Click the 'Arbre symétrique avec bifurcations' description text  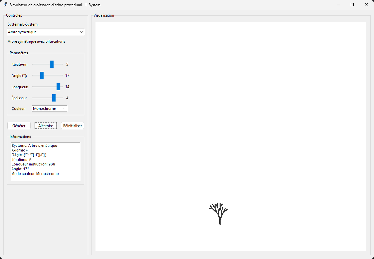pyautogui.click(x=36, y=41)
